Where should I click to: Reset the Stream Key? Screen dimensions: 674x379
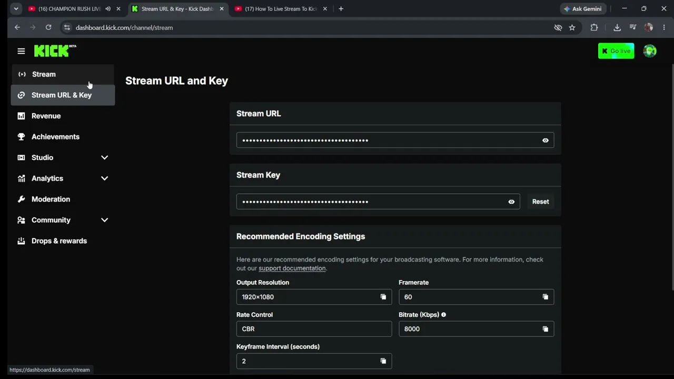click(x=540, y=202)
